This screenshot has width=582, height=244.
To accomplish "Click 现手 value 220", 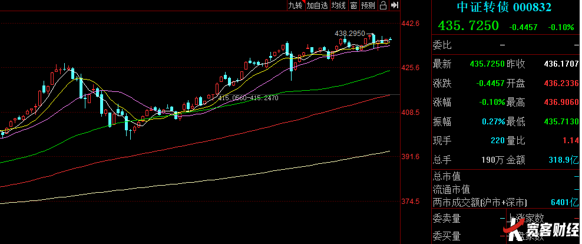I will click(498, 141).
